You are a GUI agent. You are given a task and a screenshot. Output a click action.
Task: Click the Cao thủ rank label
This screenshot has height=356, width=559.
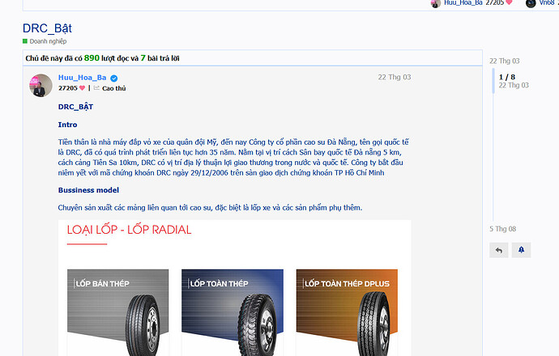(114, 88)
